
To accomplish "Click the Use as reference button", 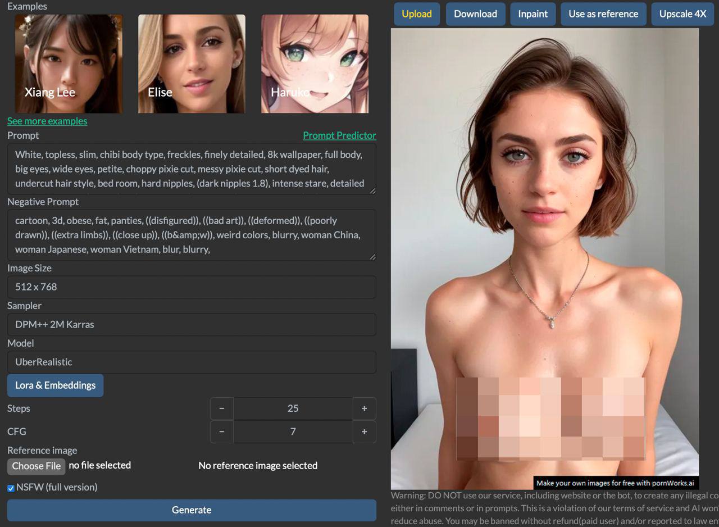I will [603, 14].
